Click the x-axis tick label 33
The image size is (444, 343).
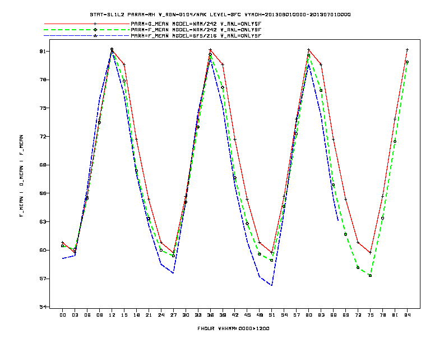[198, 315]
